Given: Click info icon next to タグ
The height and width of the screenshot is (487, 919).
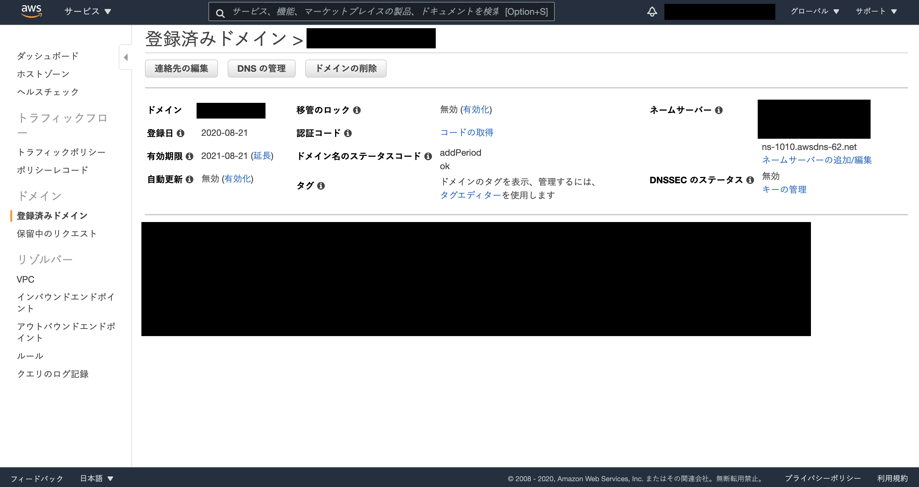Looking at the screenshot, I should (x=321, y=186).
